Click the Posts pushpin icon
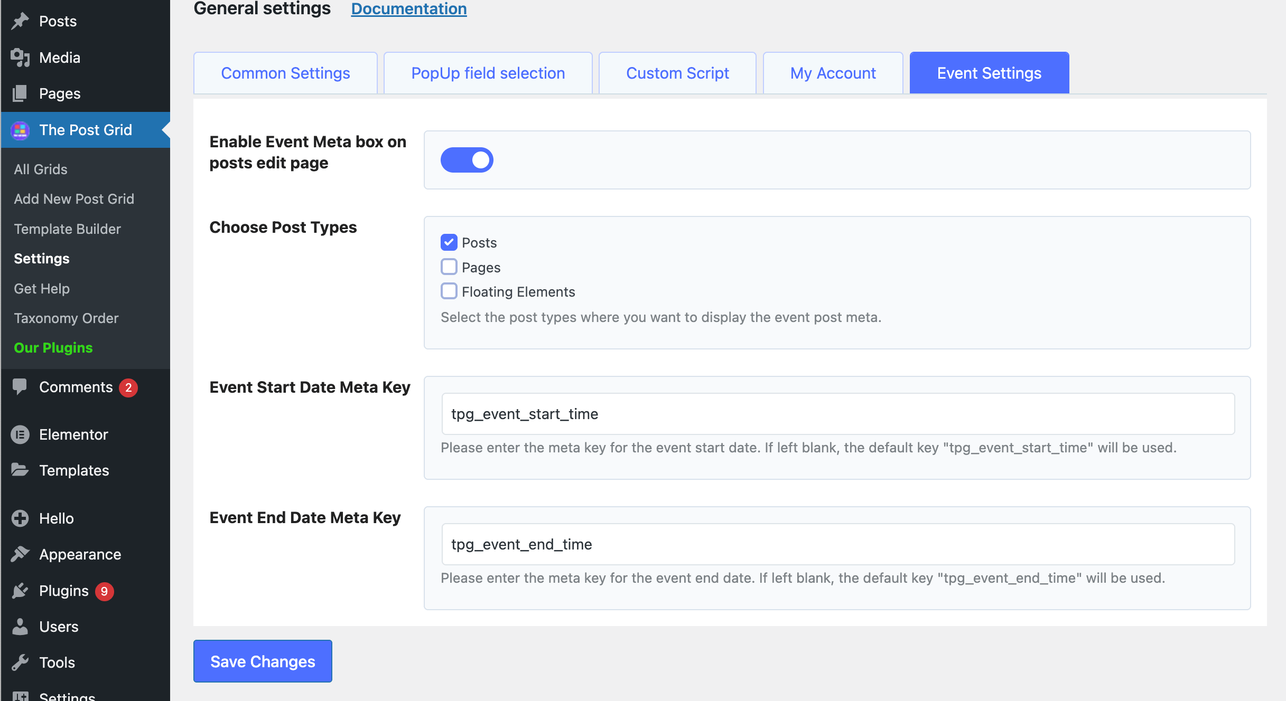Image resolution: width=1286 pixels, height=701 pixels. (x=20, y=21)
